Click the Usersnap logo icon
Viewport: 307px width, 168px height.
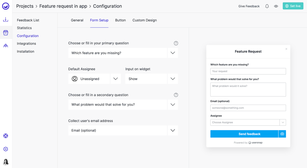click(x=6, y=6)
